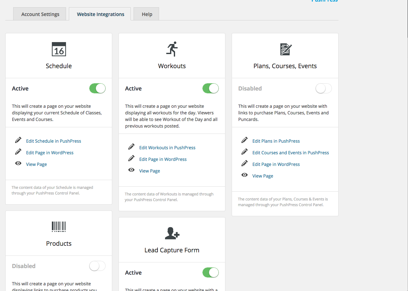Click the Workouts card title

pos(172,66)
